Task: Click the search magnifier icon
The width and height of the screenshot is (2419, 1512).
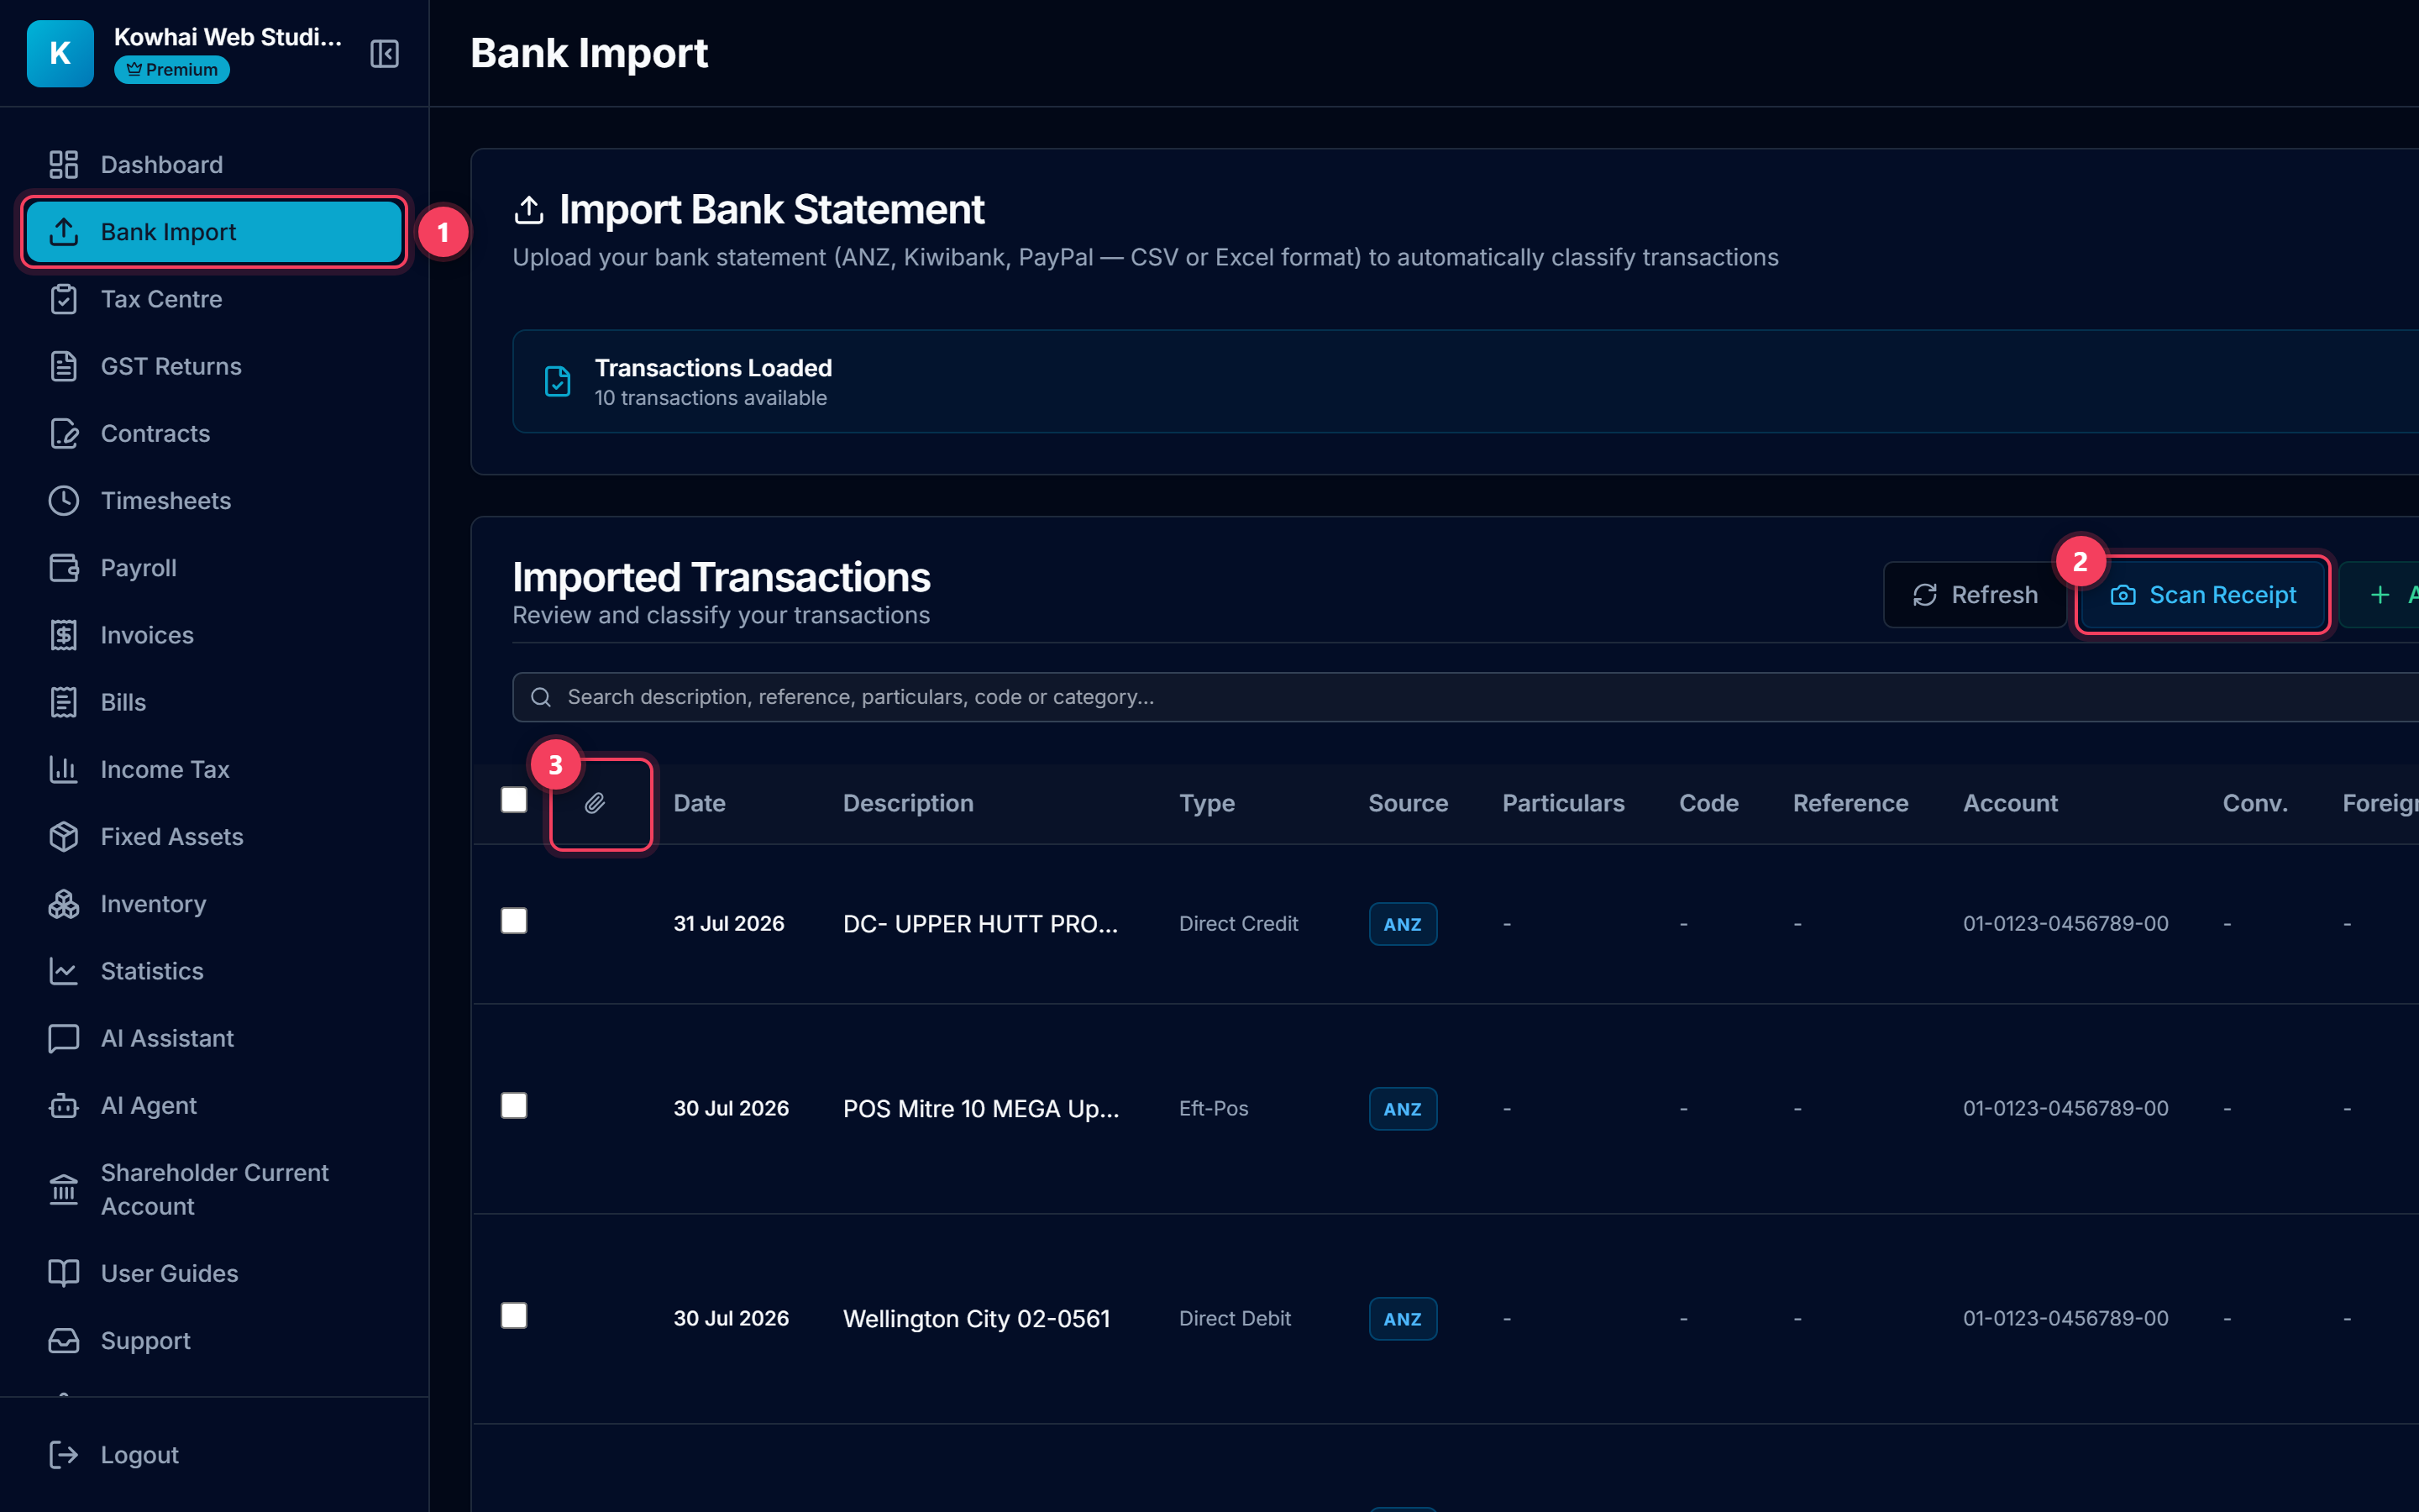Action: click(x=541, y=697)
